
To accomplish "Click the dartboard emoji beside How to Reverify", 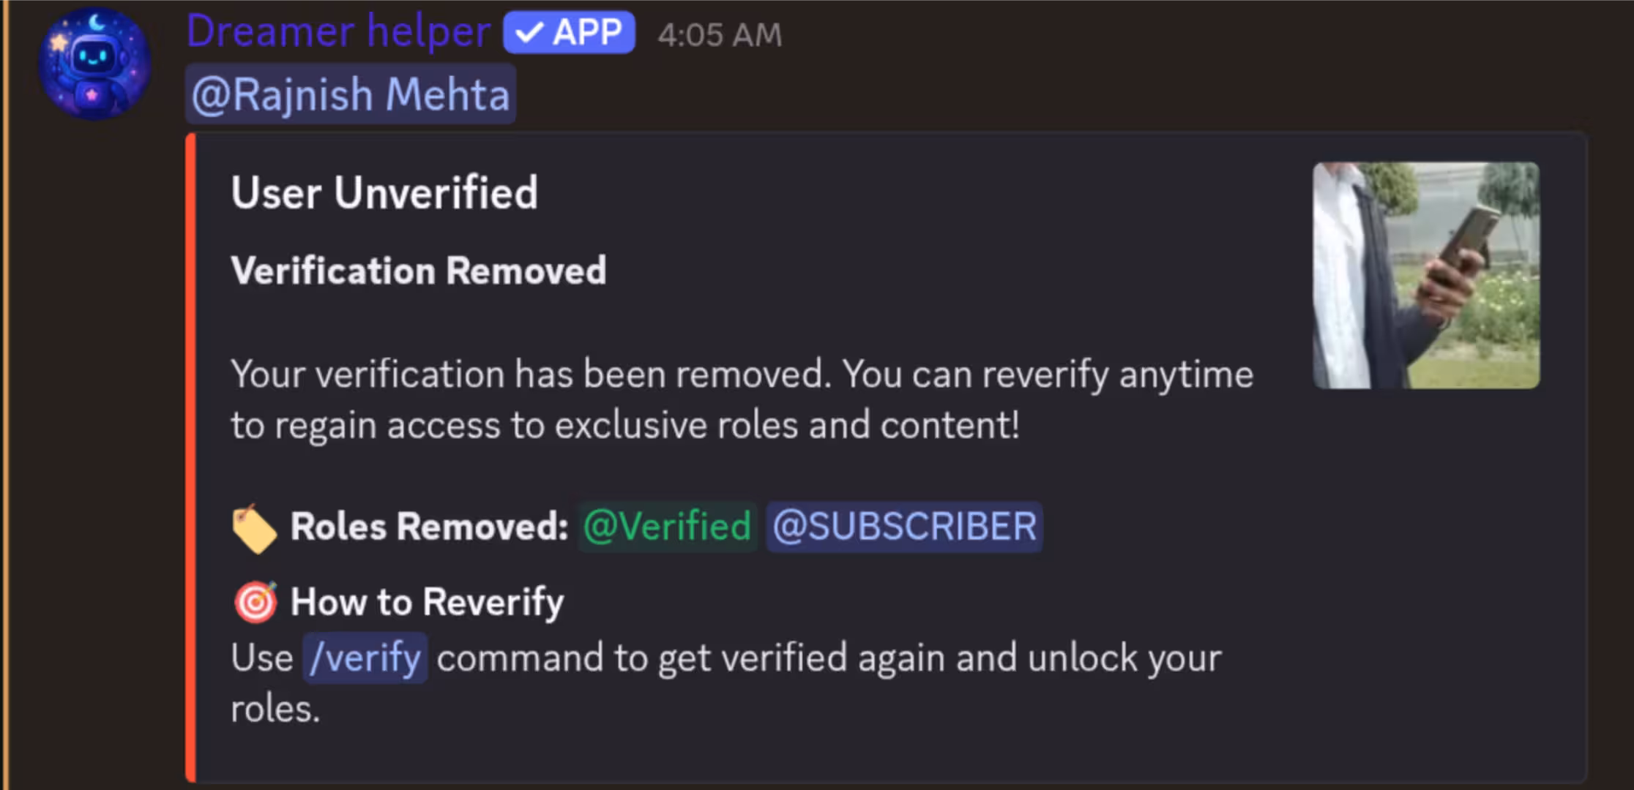I will pos(255,601).
